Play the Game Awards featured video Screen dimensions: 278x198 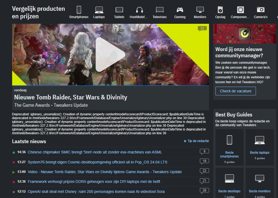coord(110,54)
